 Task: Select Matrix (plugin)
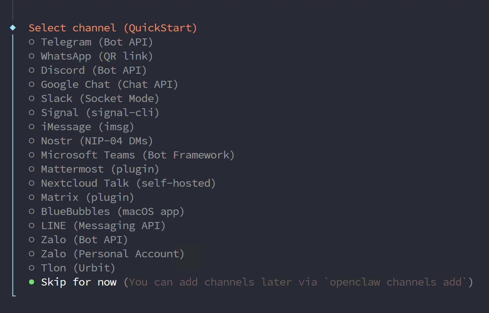click(x=87, y=197)
